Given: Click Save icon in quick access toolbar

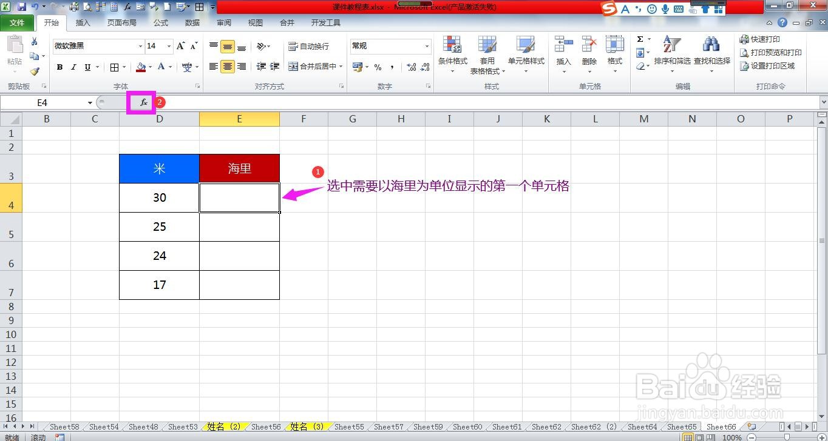Looking at the screenshot, I should tap(22, 7).
